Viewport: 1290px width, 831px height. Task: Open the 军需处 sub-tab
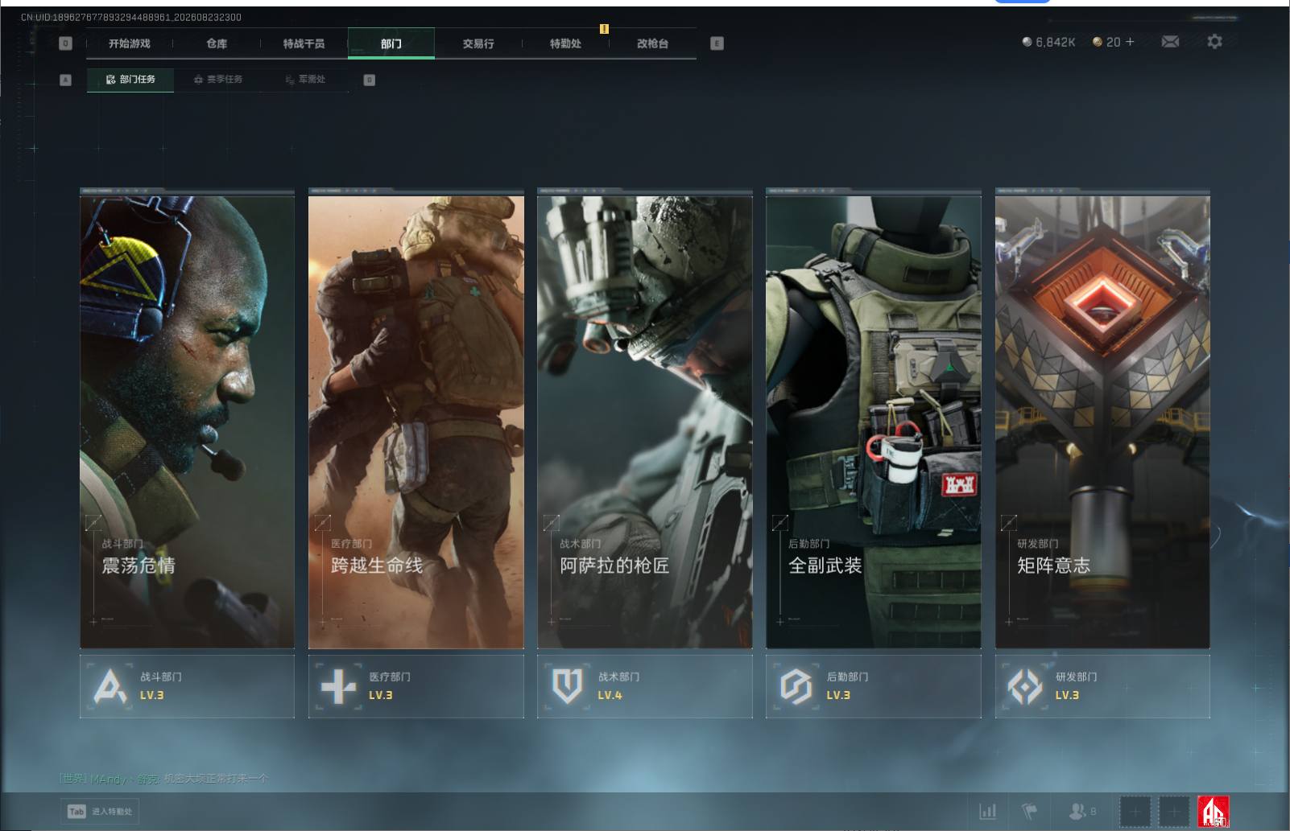[x=305, y=80]
